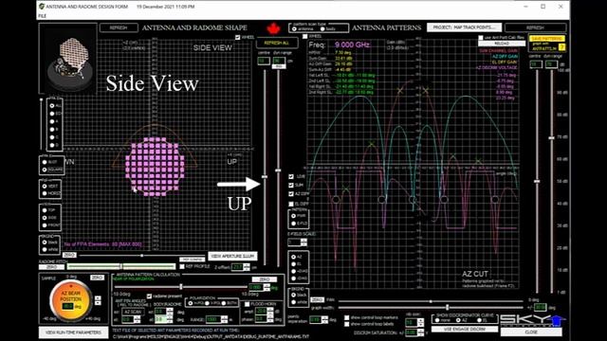Select BOTH polarization radio
This screenshot has width=607, height=341.
pyautogui.click(x=224, y=303)
